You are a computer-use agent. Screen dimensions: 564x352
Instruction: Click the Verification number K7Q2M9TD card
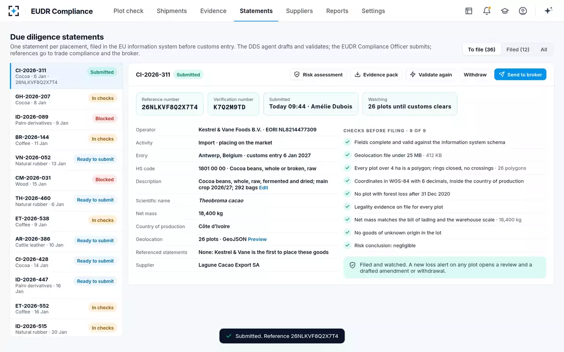point(233,104)
